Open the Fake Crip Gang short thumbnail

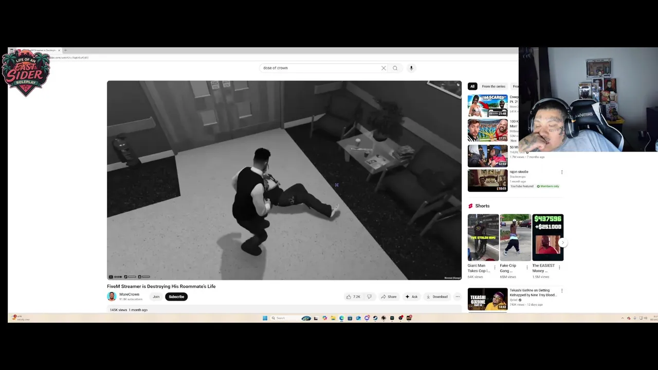516,237
